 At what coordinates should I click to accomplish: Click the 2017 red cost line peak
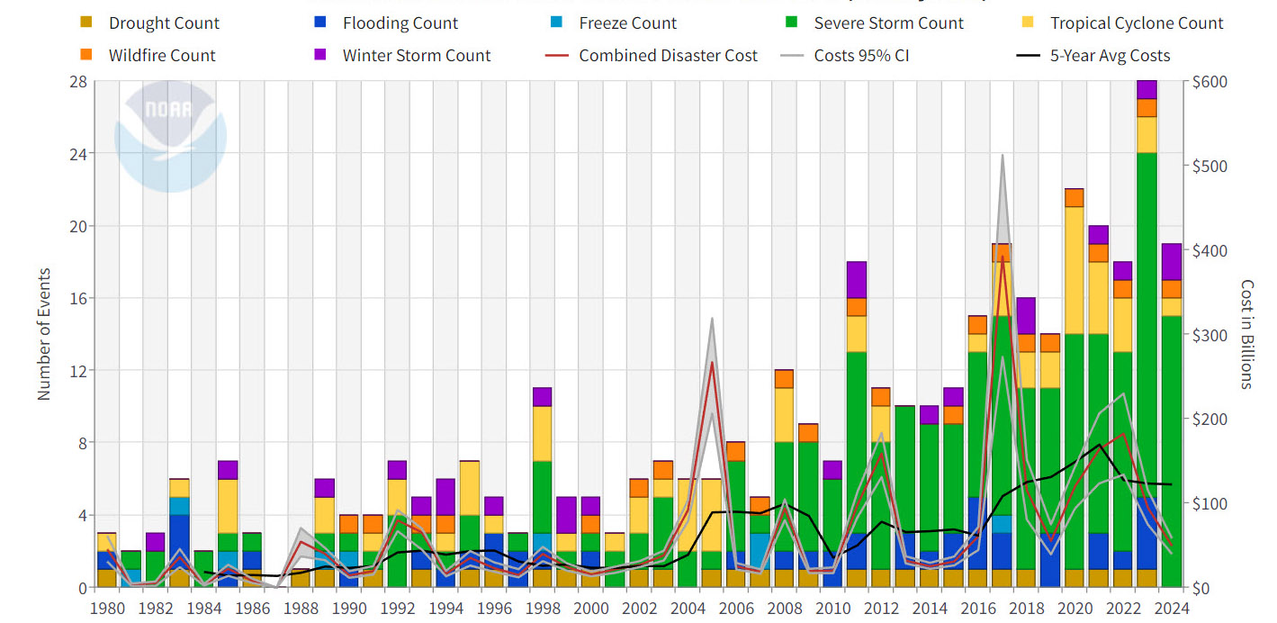tap(1003, 257)
